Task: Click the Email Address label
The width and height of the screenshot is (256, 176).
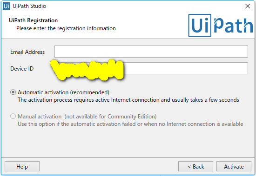Action: click(x=27, y=52)
